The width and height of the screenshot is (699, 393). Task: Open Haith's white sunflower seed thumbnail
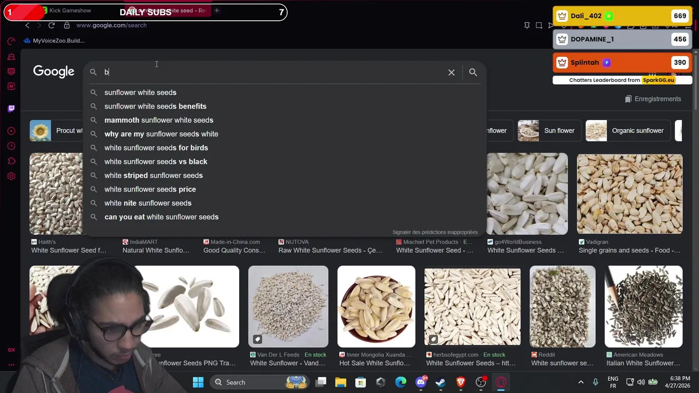pos(56,194)
